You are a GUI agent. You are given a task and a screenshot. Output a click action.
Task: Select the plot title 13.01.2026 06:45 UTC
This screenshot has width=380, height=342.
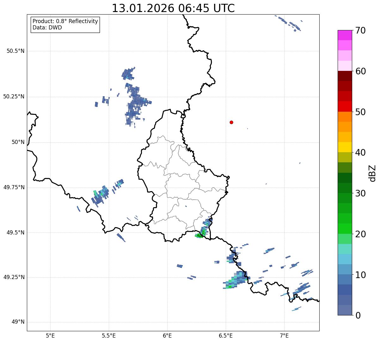pos(173,8)
